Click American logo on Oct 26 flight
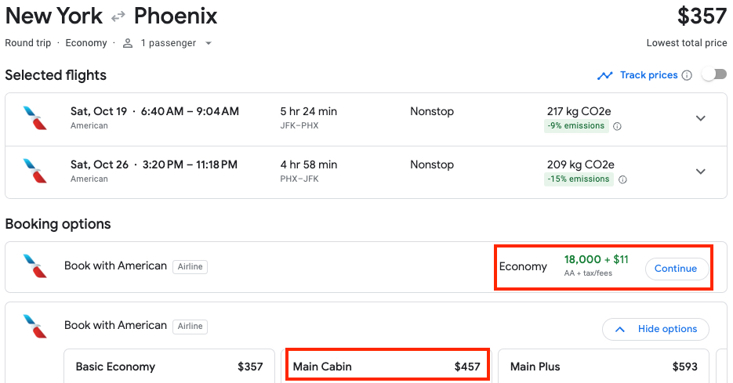This screenshot has width=733, height=383. point(34,172)
